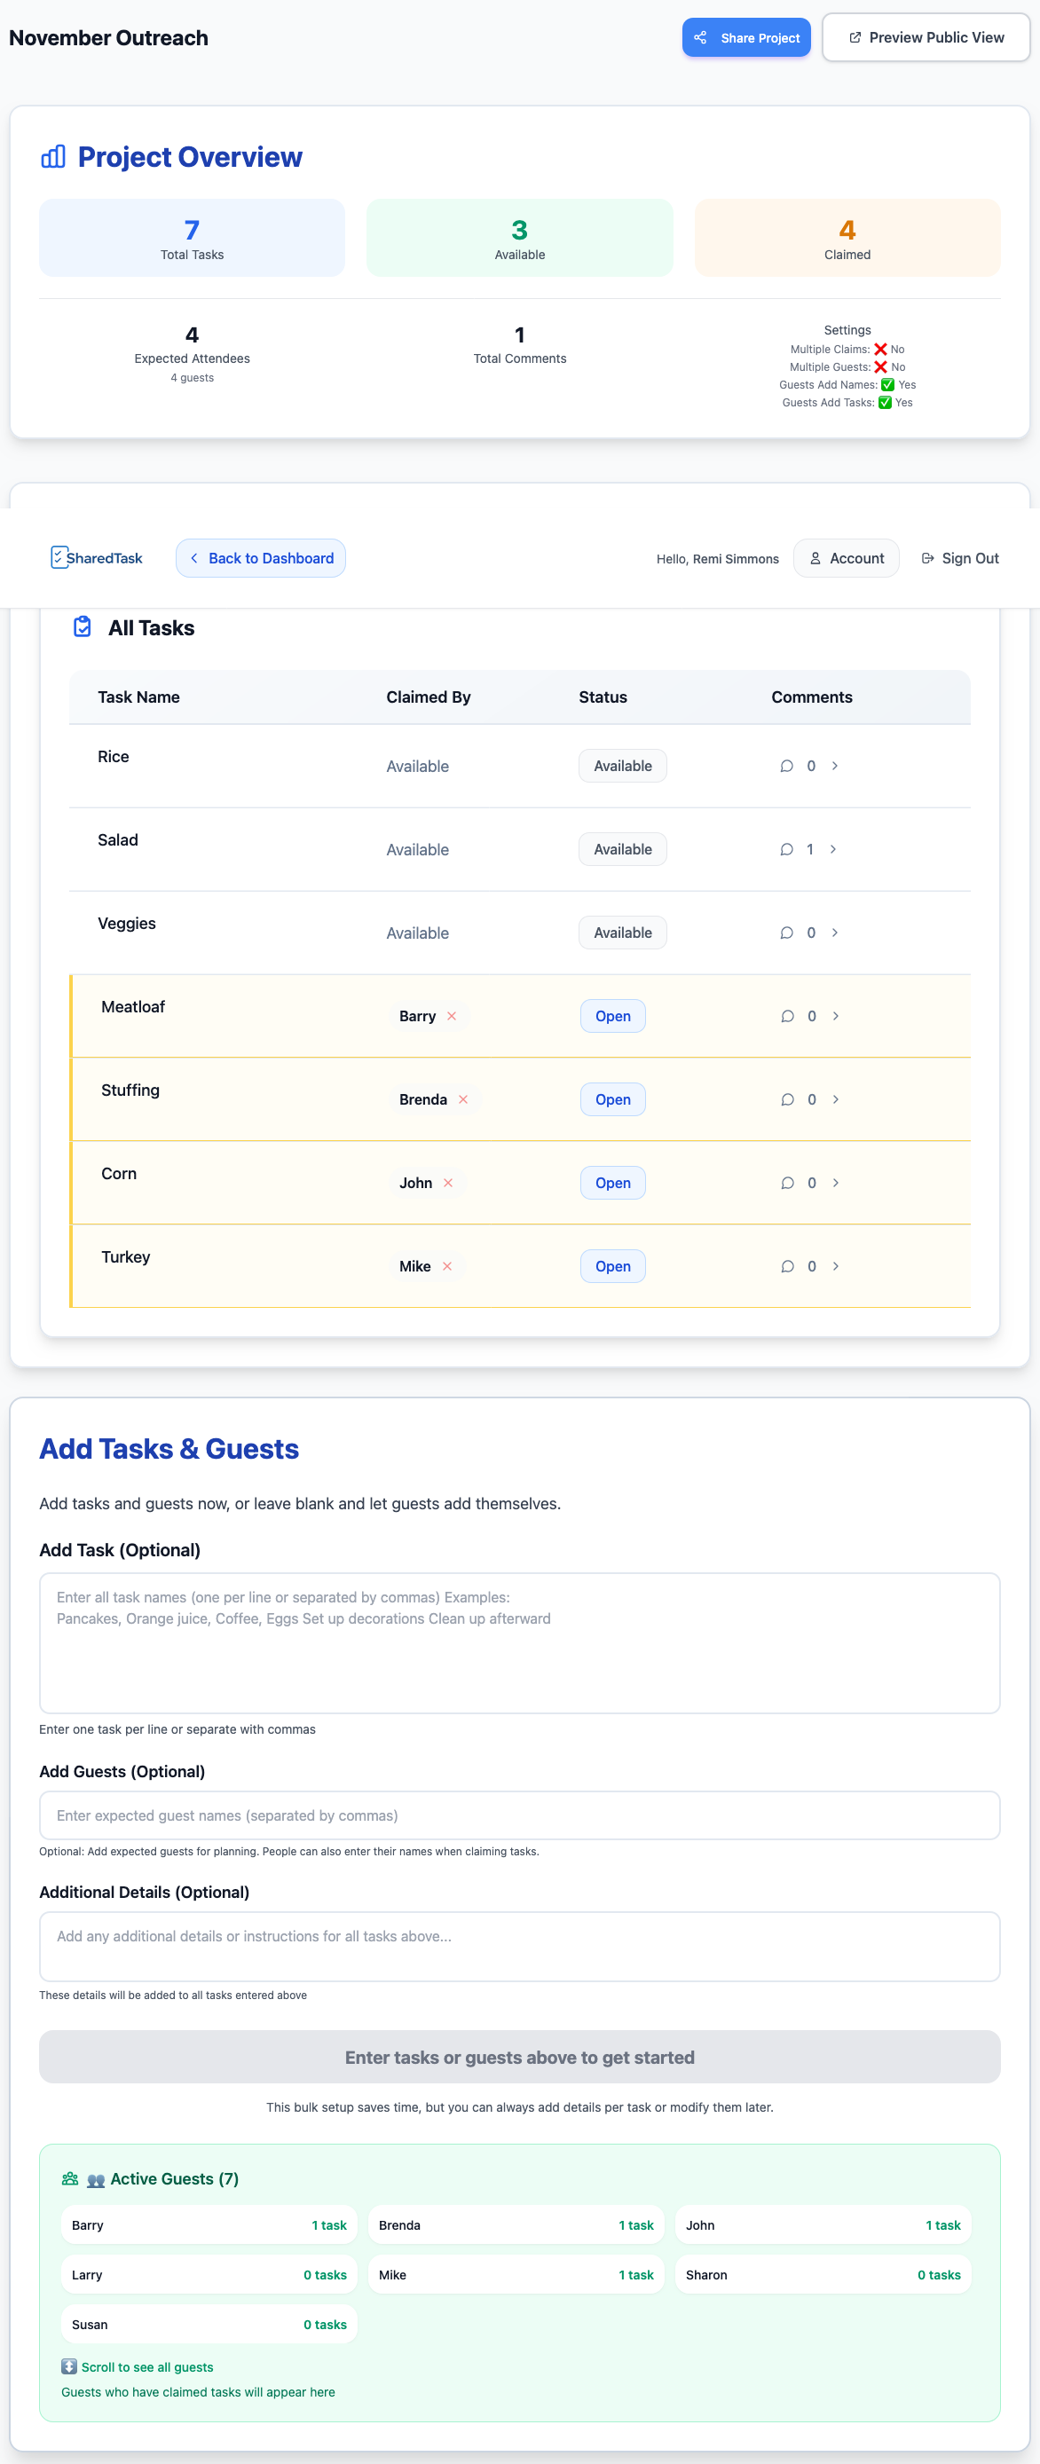The image size is (1040, 2464).
Task: Click the SharedTask logo icon
Action: point(59,556)
